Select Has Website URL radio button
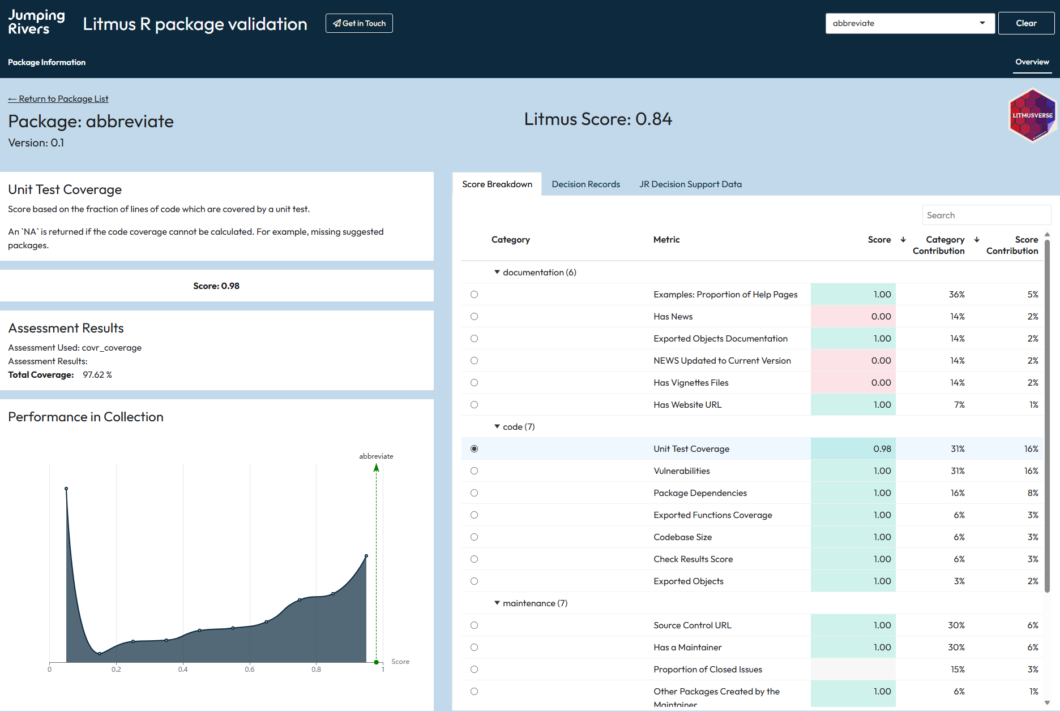Screen dimensions: 1060x712 475,405
